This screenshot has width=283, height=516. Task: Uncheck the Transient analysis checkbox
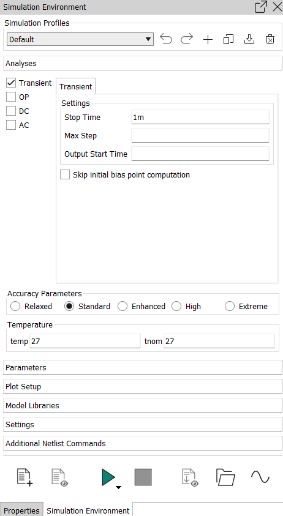(x=11, y=83)
